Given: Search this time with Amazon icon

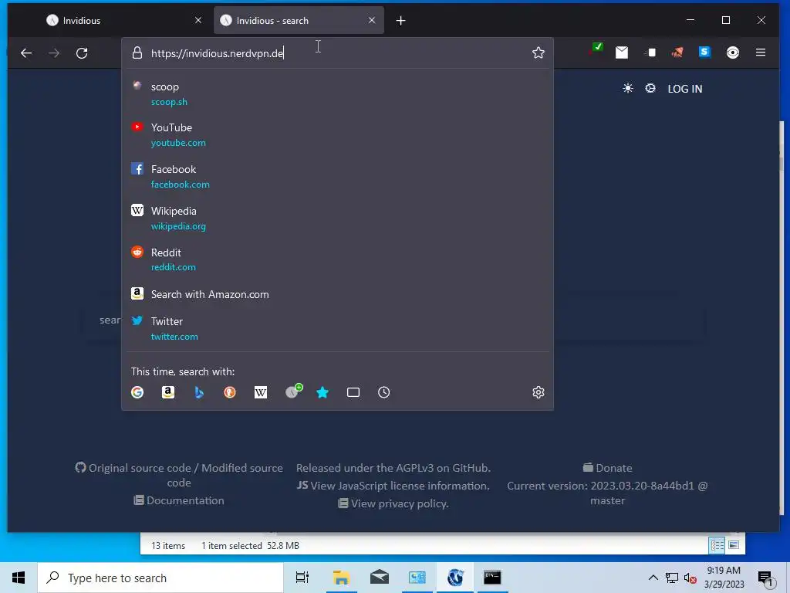Looking at the screenshot, I should [167, 392].
